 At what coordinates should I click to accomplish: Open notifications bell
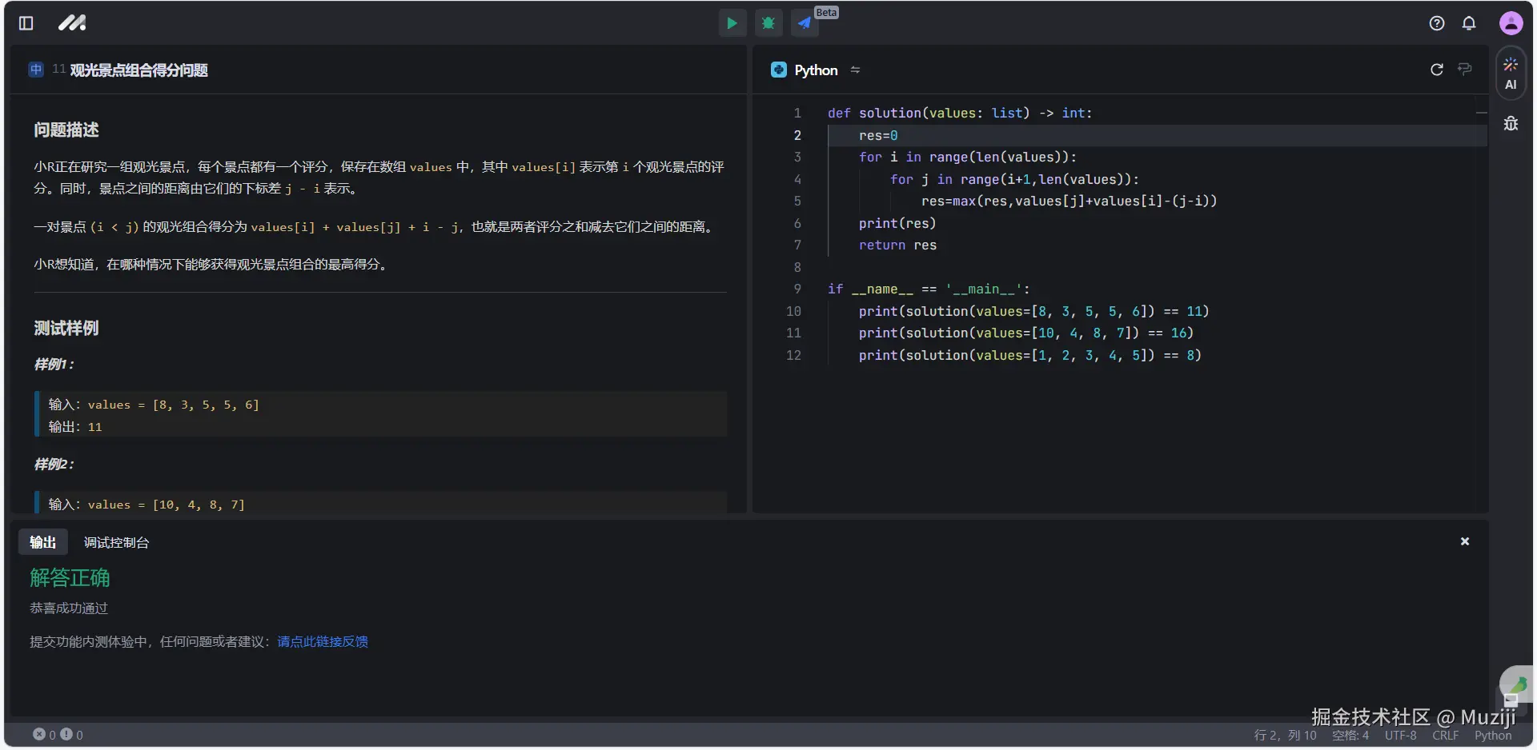(1469, 23)
